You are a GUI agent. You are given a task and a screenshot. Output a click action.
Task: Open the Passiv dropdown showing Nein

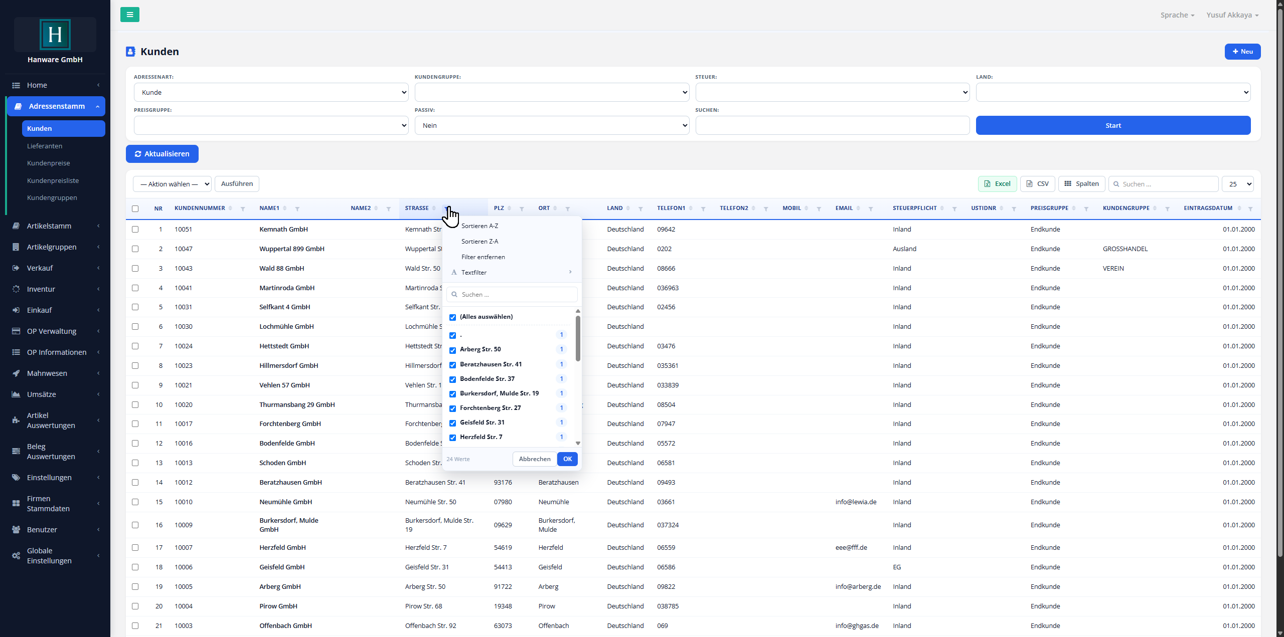pyautogui.click(x=552, y=125)
